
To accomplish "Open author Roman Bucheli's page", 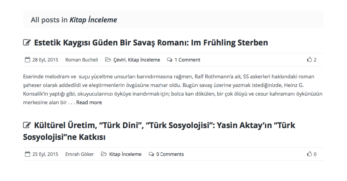I will [82, 60].
